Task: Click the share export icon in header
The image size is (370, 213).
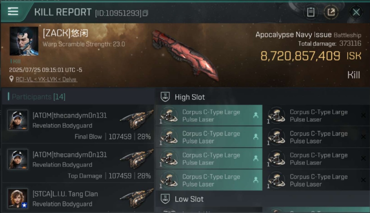Action: [331, 12]
